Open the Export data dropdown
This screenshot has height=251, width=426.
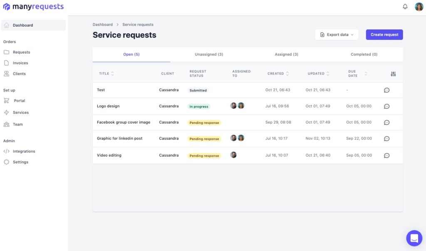337,34
